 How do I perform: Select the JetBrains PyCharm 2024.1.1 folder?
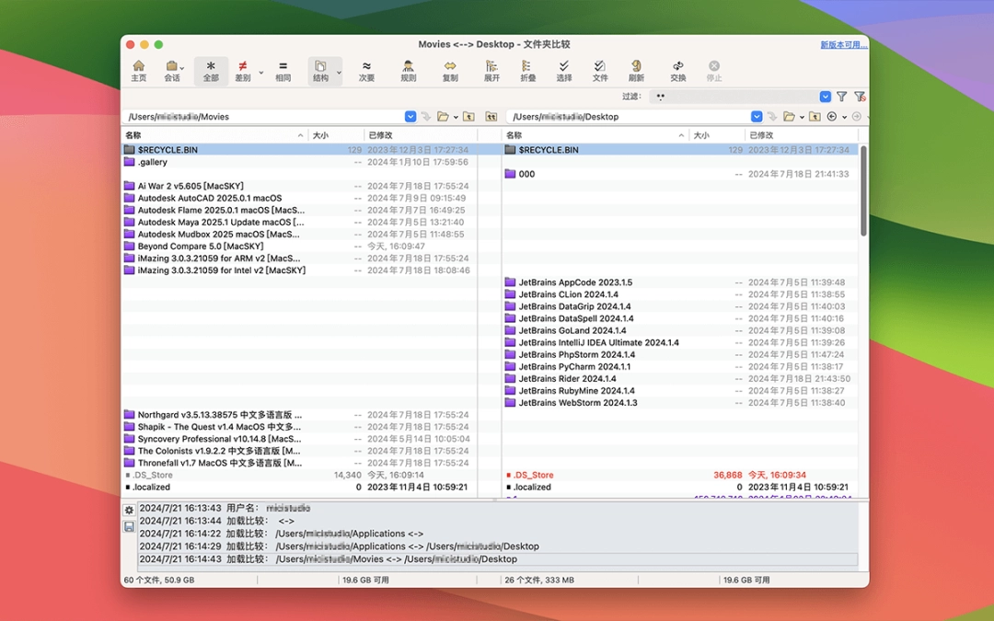(x=574, y=366)
